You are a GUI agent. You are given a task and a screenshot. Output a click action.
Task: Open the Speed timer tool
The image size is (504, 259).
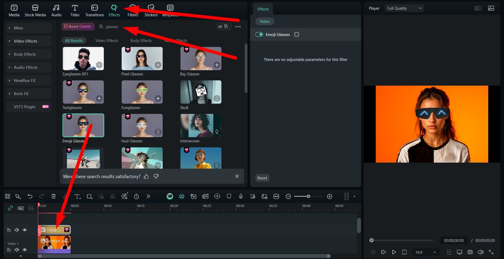pyautogui.click(x=136, y=196)
